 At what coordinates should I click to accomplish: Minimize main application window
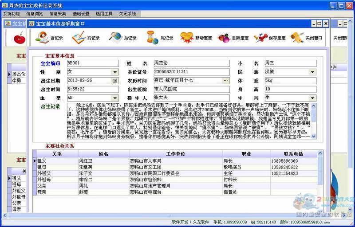point(333,6)
